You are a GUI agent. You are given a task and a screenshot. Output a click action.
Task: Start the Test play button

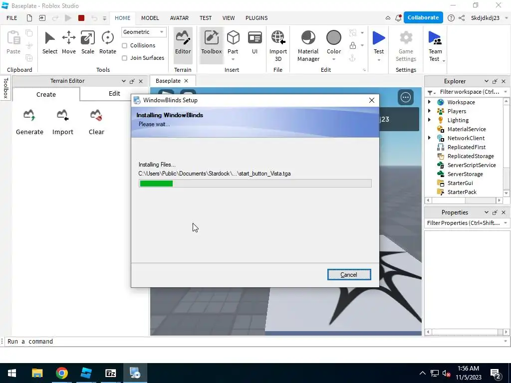coord(378,38)
